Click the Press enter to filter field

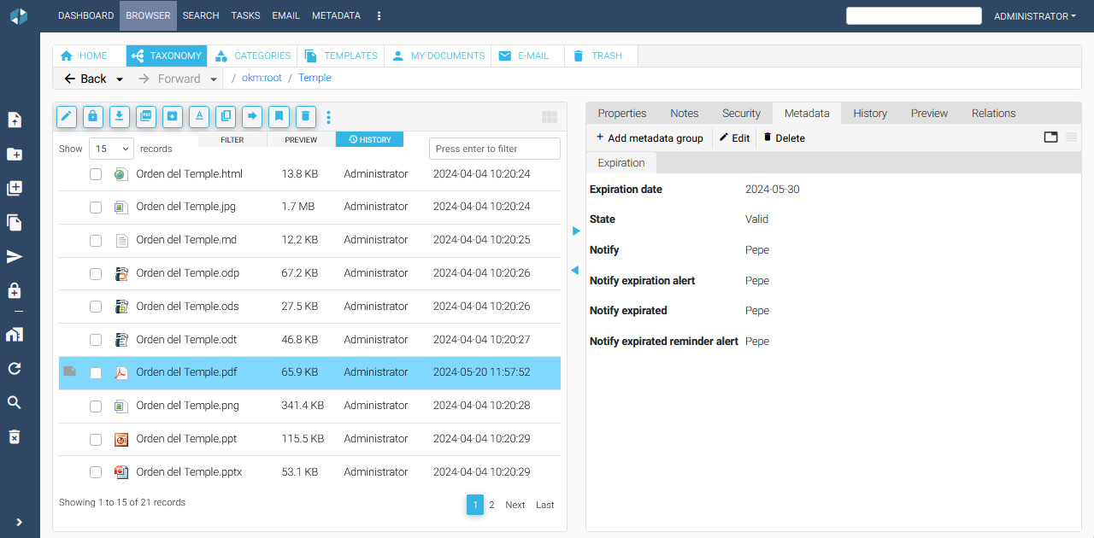coord(494,149)
